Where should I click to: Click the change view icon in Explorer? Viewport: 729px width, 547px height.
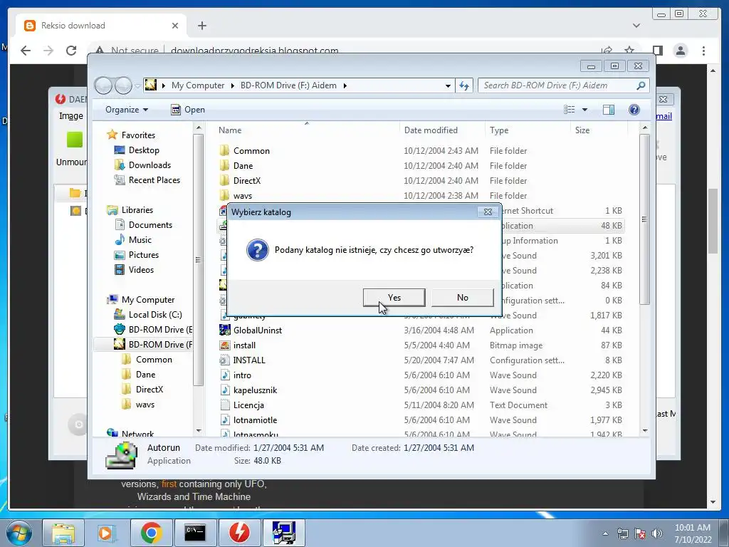pos(569,110)
